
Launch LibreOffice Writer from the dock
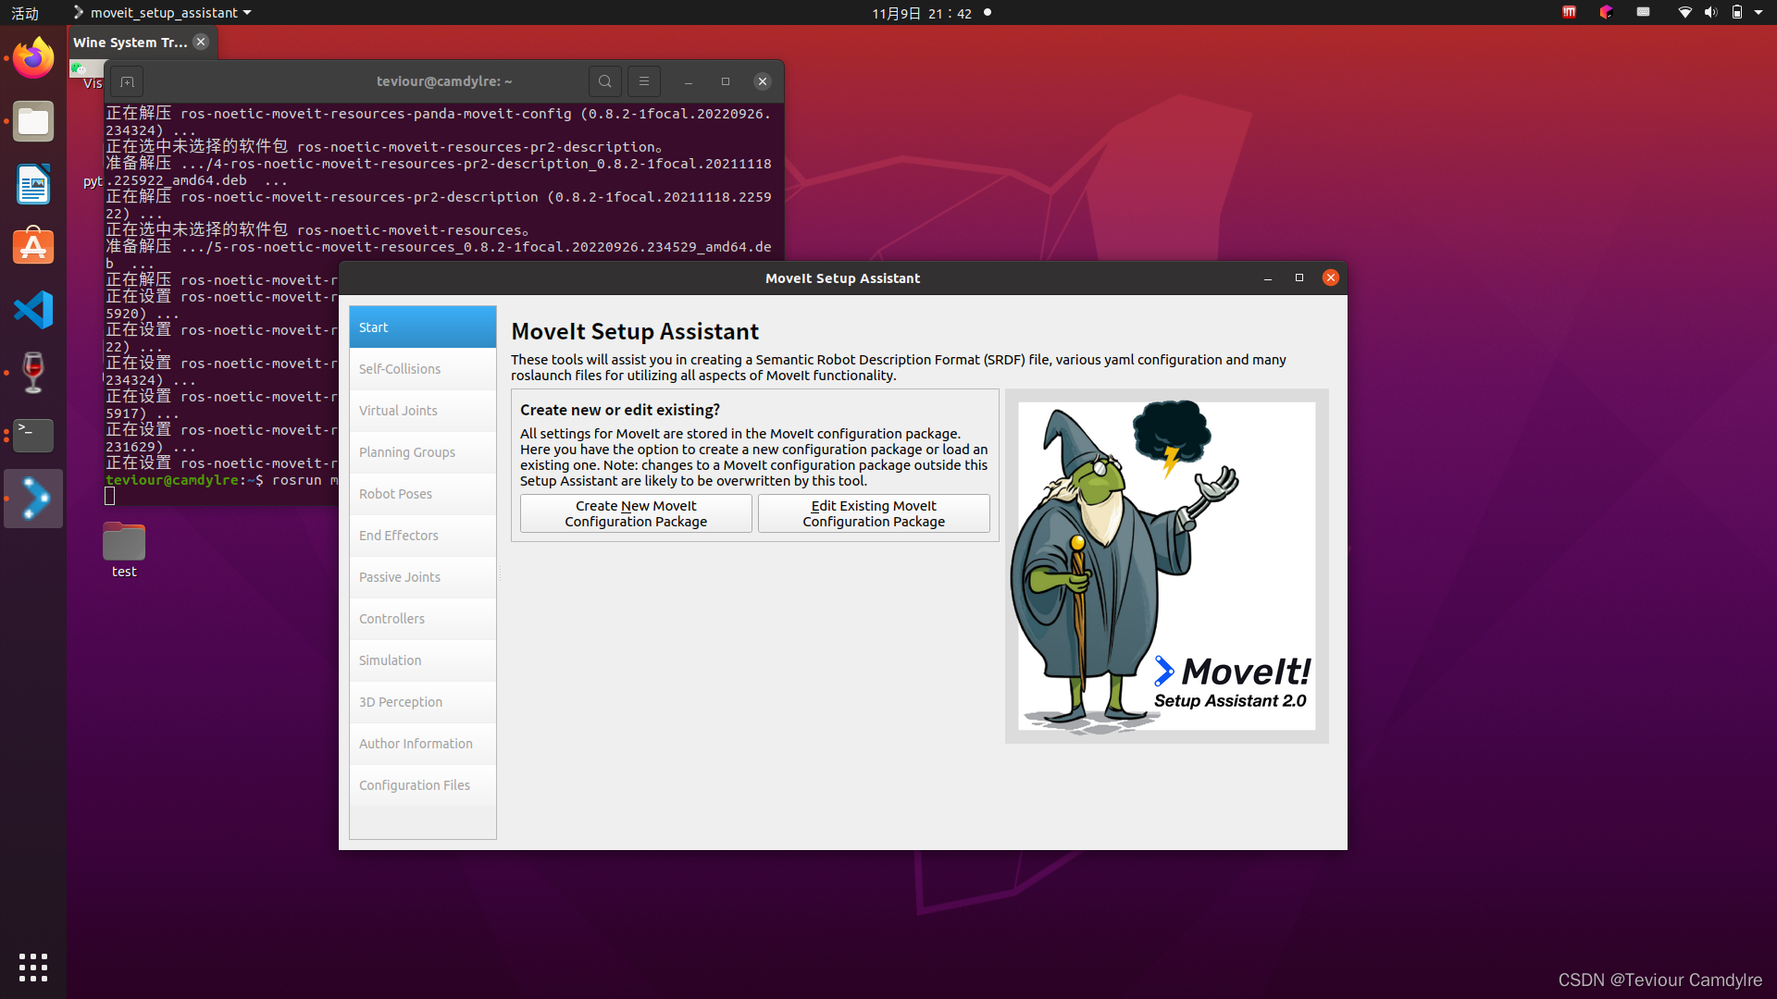pyautogui.click(x=33, y=184)
